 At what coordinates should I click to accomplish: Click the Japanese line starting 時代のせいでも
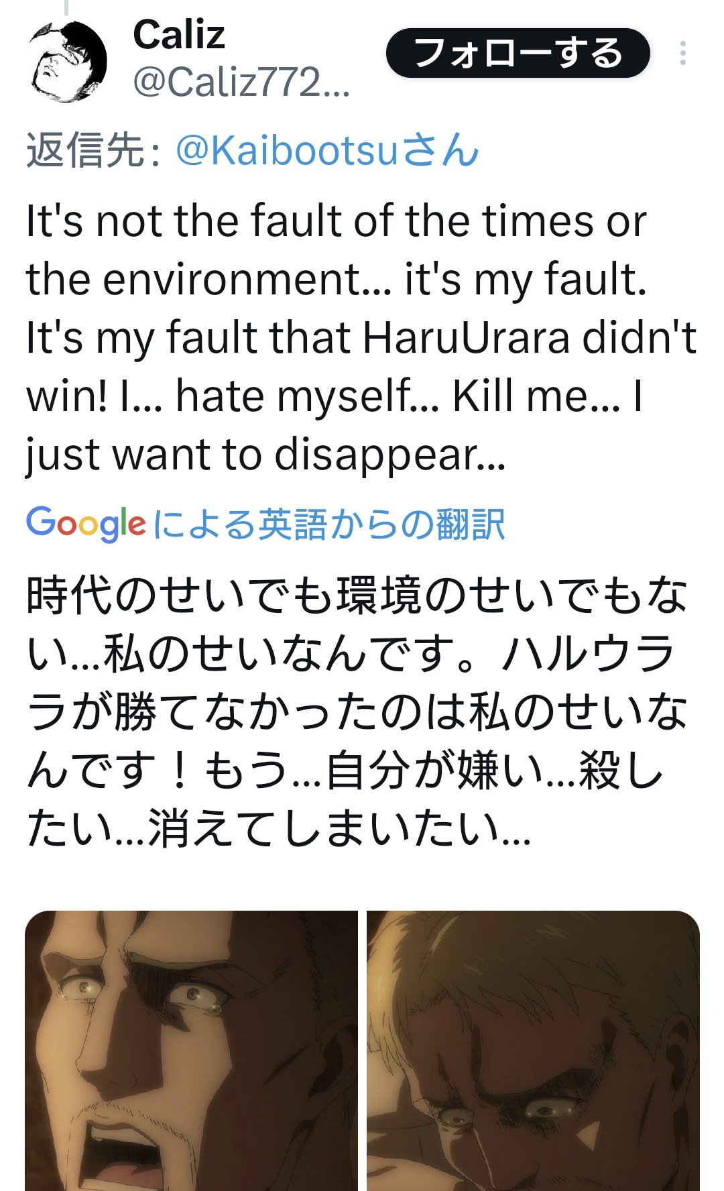coord(357,595)
